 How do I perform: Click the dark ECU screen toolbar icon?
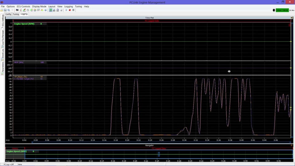tap(17, 10)
